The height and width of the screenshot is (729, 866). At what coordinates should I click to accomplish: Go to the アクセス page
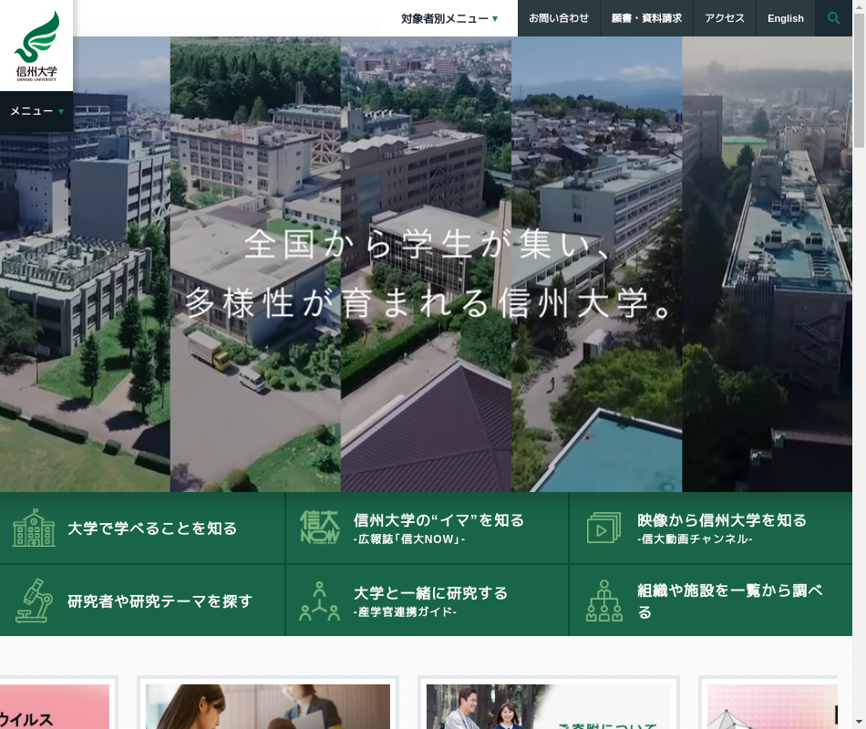click(x=725, y=18)
